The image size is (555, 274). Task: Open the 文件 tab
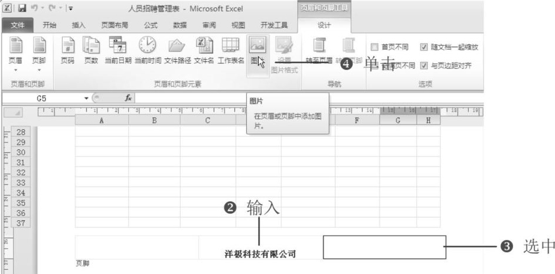(18, 25)
